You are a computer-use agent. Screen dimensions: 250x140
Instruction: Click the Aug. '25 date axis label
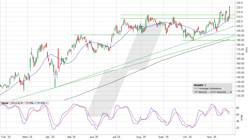pos(141,137)
